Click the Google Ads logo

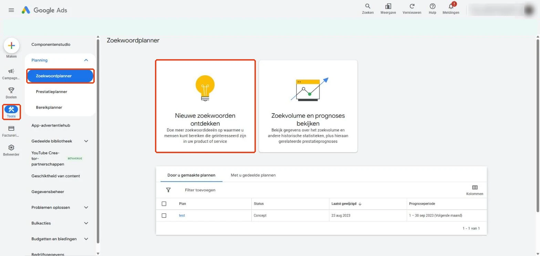click(44, 10)
